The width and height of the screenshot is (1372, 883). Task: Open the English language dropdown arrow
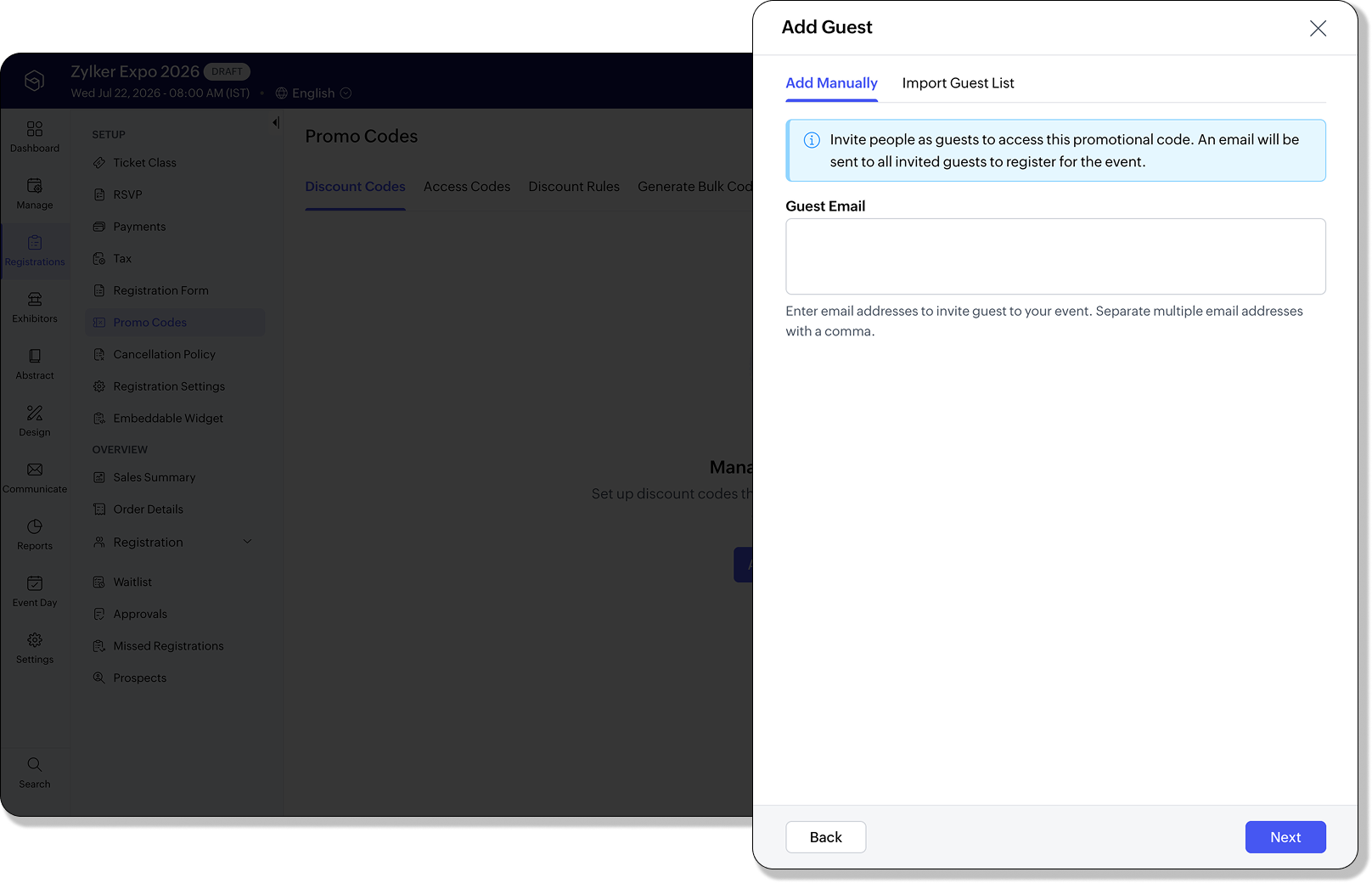click(x=346, y=93)
